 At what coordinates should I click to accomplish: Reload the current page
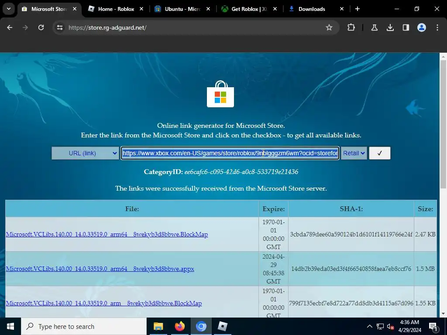(41, 27)
